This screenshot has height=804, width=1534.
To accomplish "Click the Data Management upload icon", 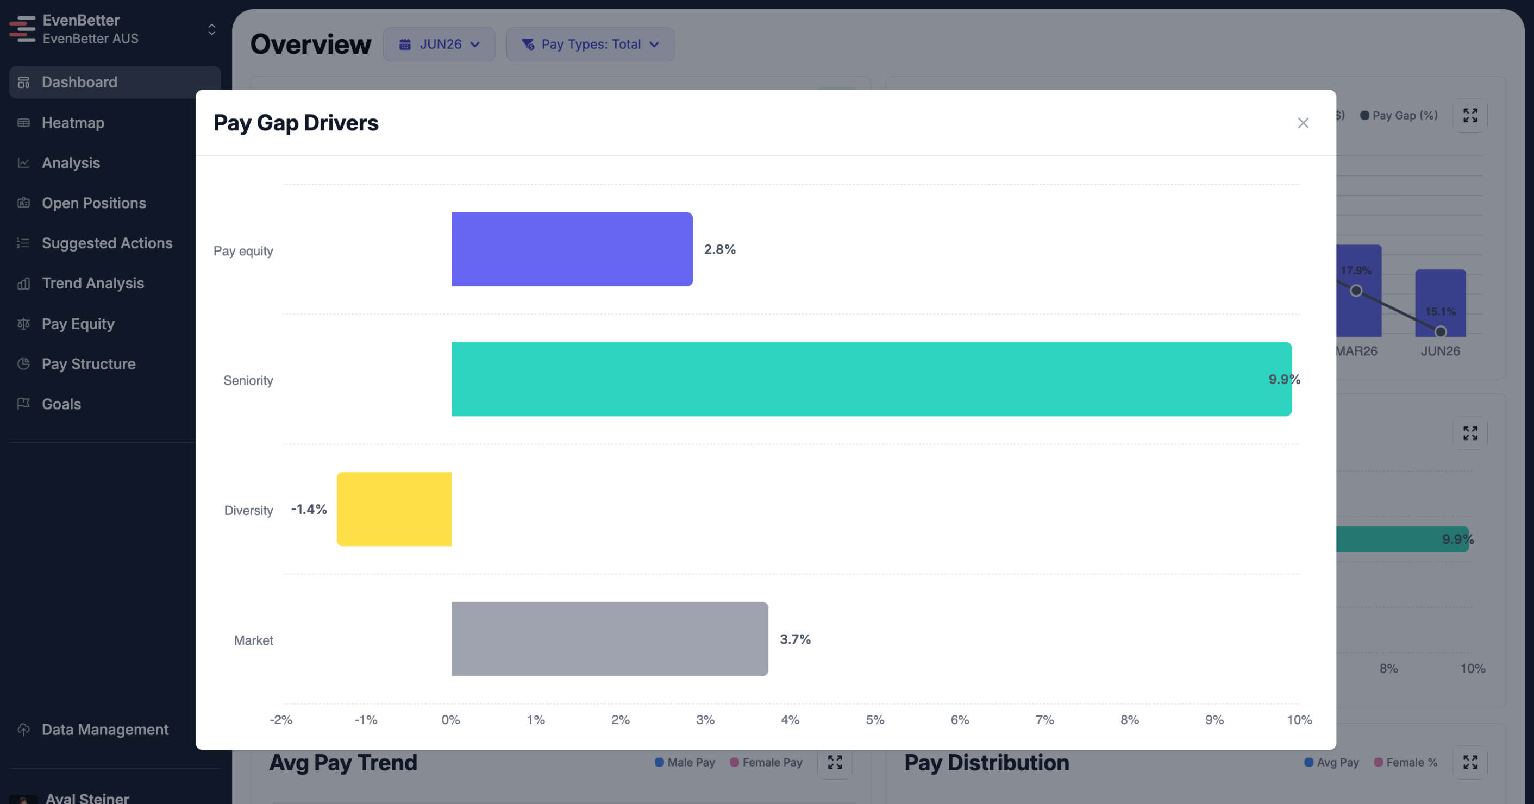I will [24, 729].
